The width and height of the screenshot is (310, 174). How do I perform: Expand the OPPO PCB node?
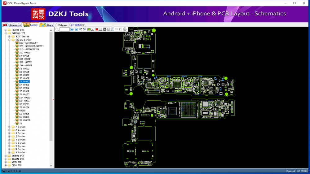[6, 166]
